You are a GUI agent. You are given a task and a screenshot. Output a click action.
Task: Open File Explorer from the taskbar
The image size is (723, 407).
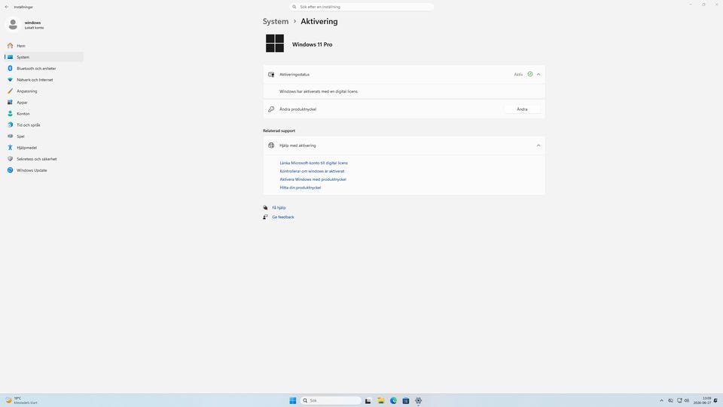(381, 400)
